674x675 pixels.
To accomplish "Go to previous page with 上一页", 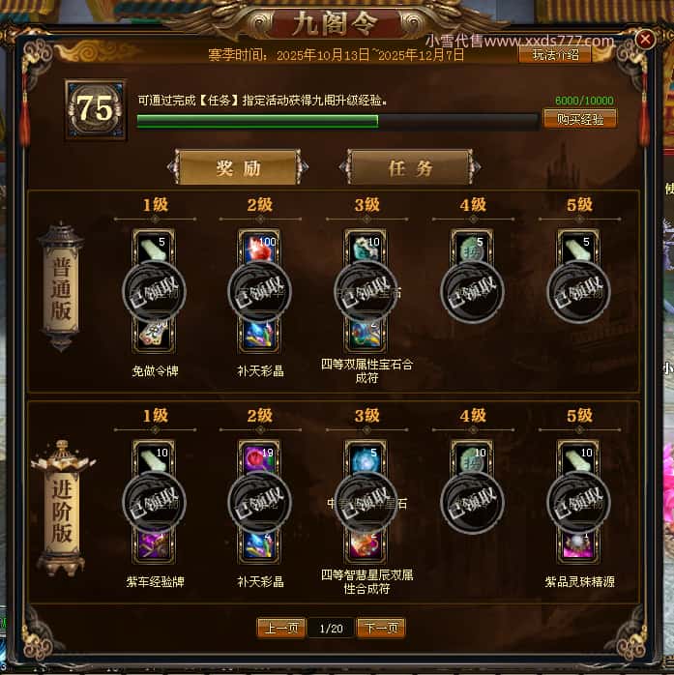I will coord(281,628).
